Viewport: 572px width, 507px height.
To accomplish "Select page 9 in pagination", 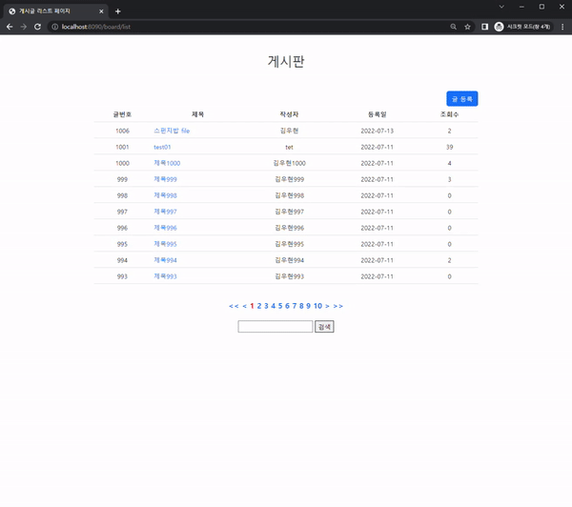I will (308, 306).
